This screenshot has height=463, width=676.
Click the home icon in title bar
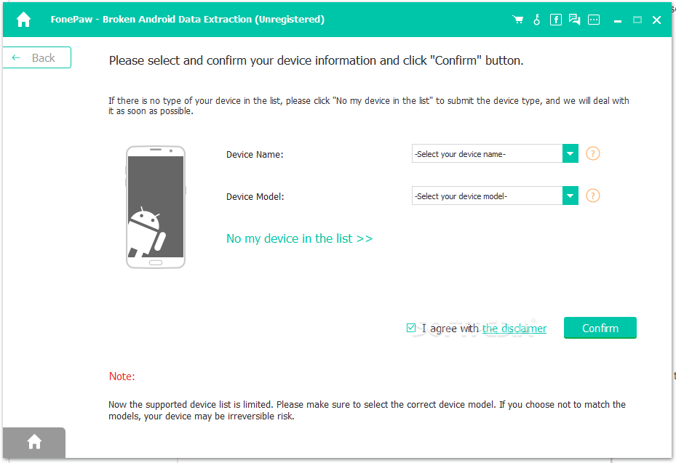click(x=24, y=20)
